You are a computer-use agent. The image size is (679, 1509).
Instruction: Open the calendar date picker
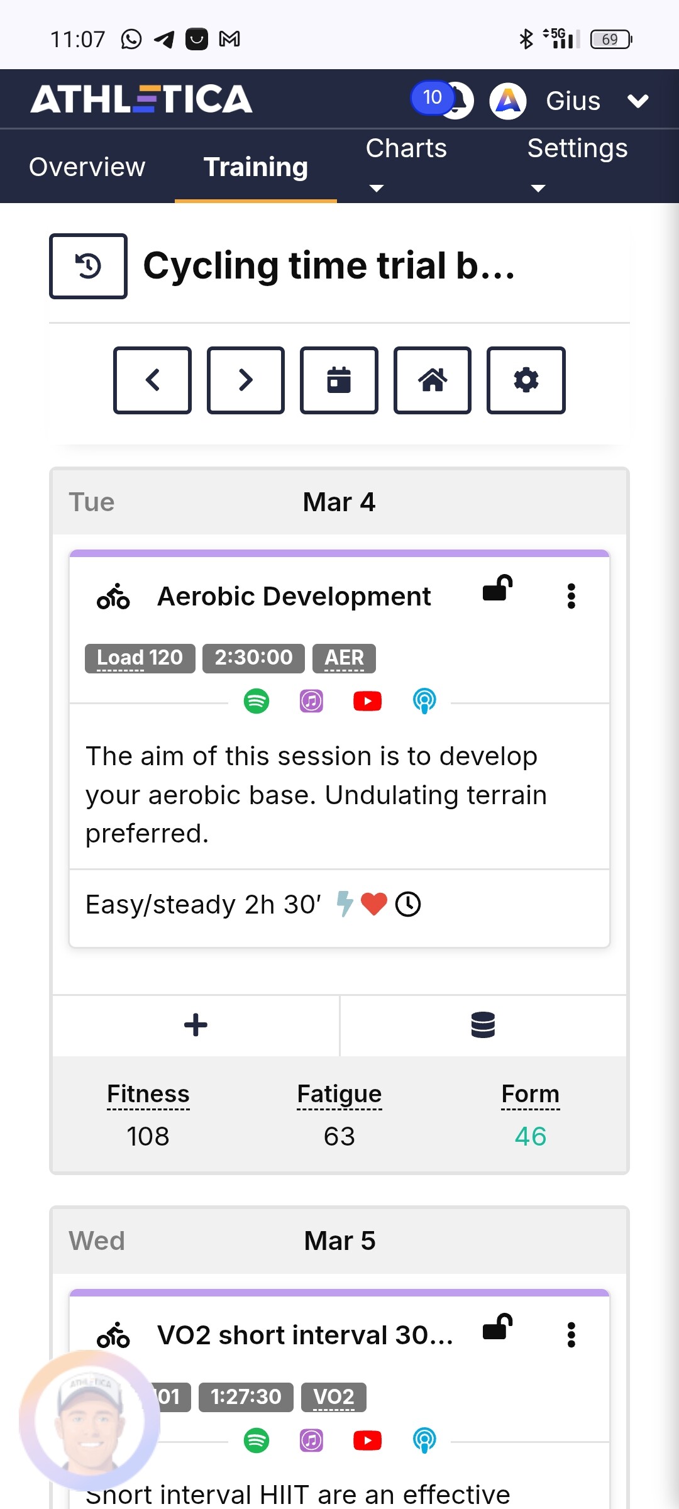(x=339, y=380)
